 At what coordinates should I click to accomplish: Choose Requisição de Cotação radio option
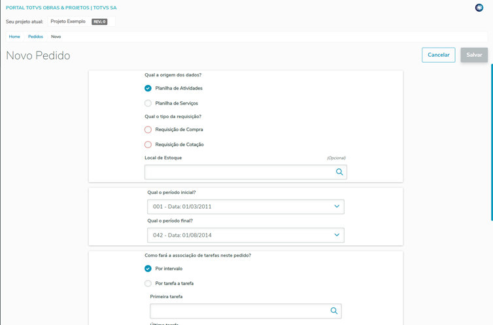148,144
